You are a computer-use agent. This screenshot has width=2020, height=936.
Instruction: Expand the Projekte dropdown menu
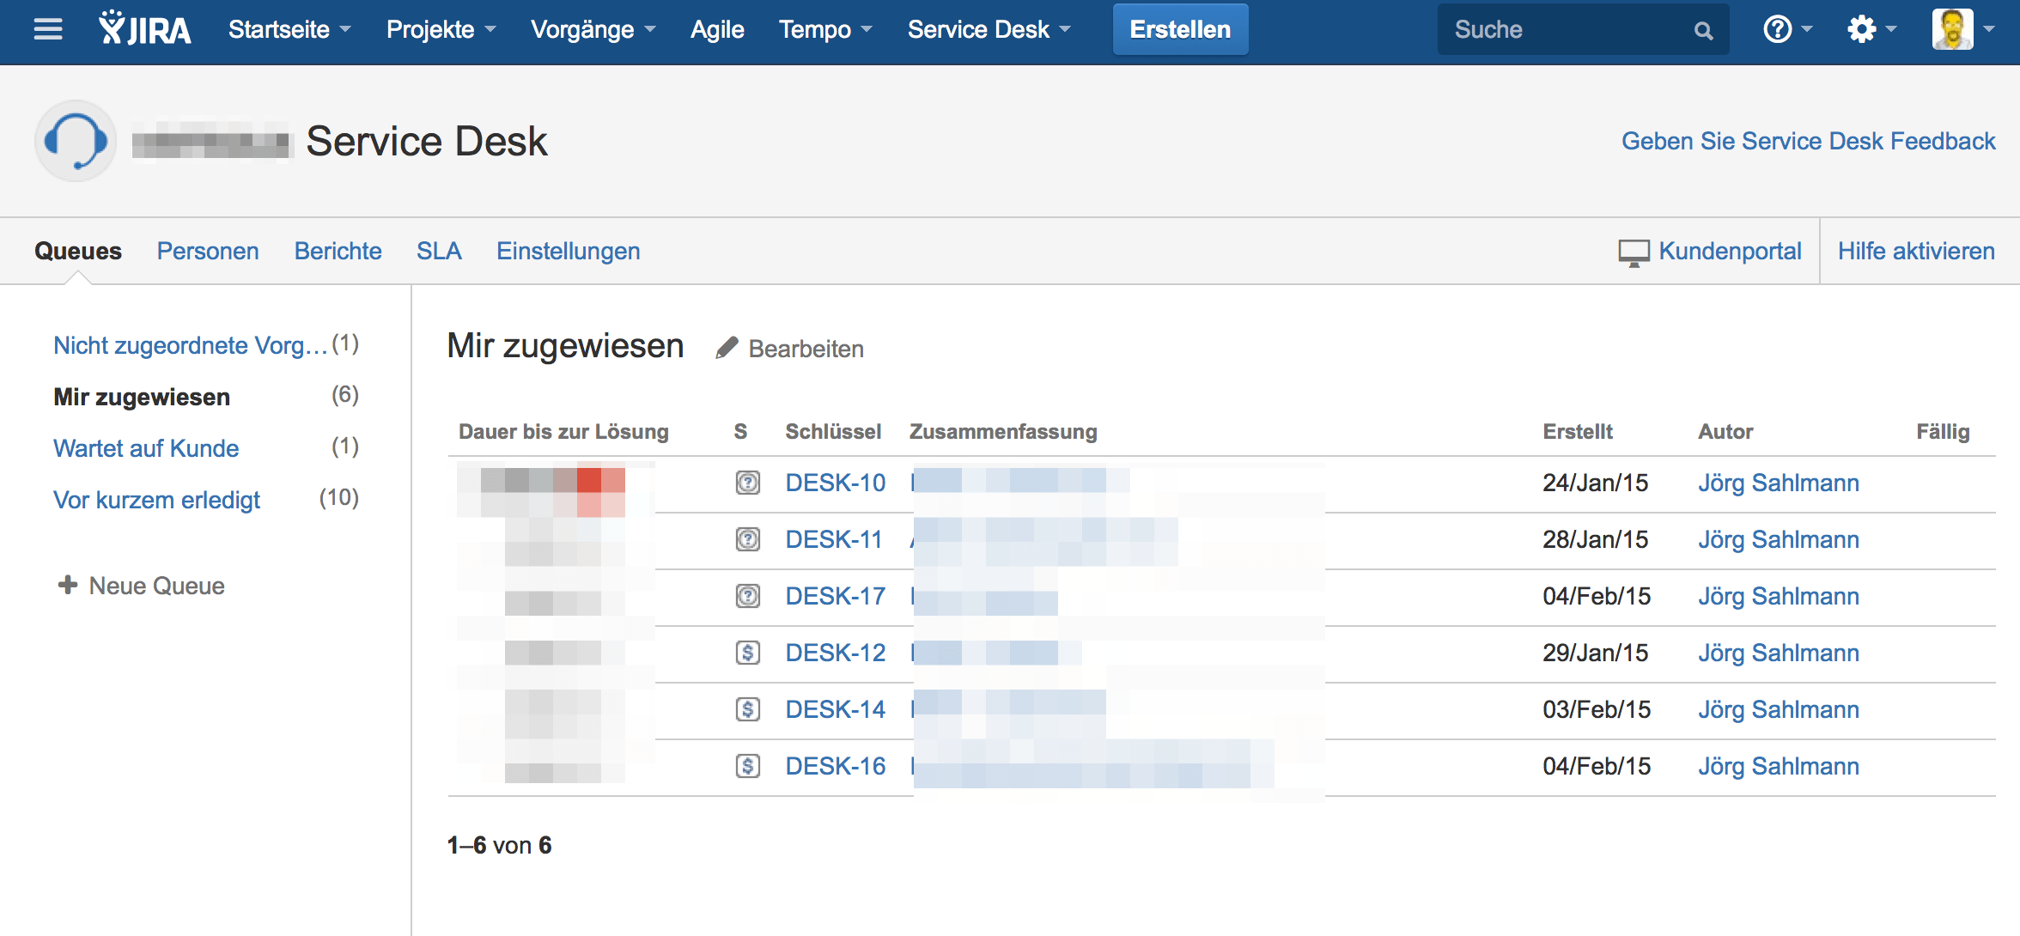pos(441,30)
